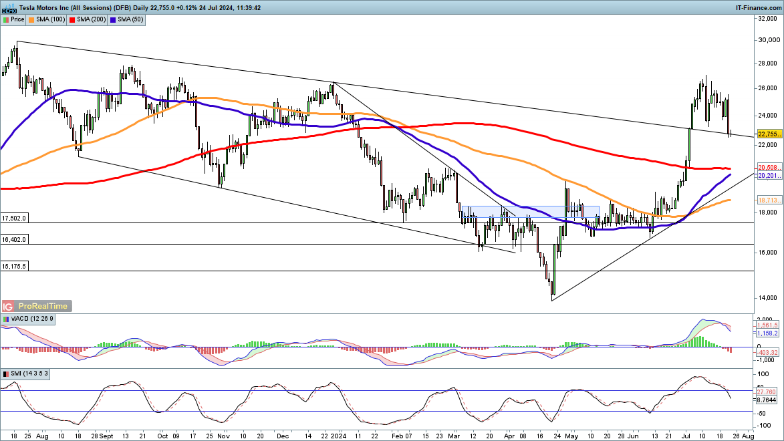
Task: Click the ProRealTime watermark link
Action: click(x=43, y=306)
